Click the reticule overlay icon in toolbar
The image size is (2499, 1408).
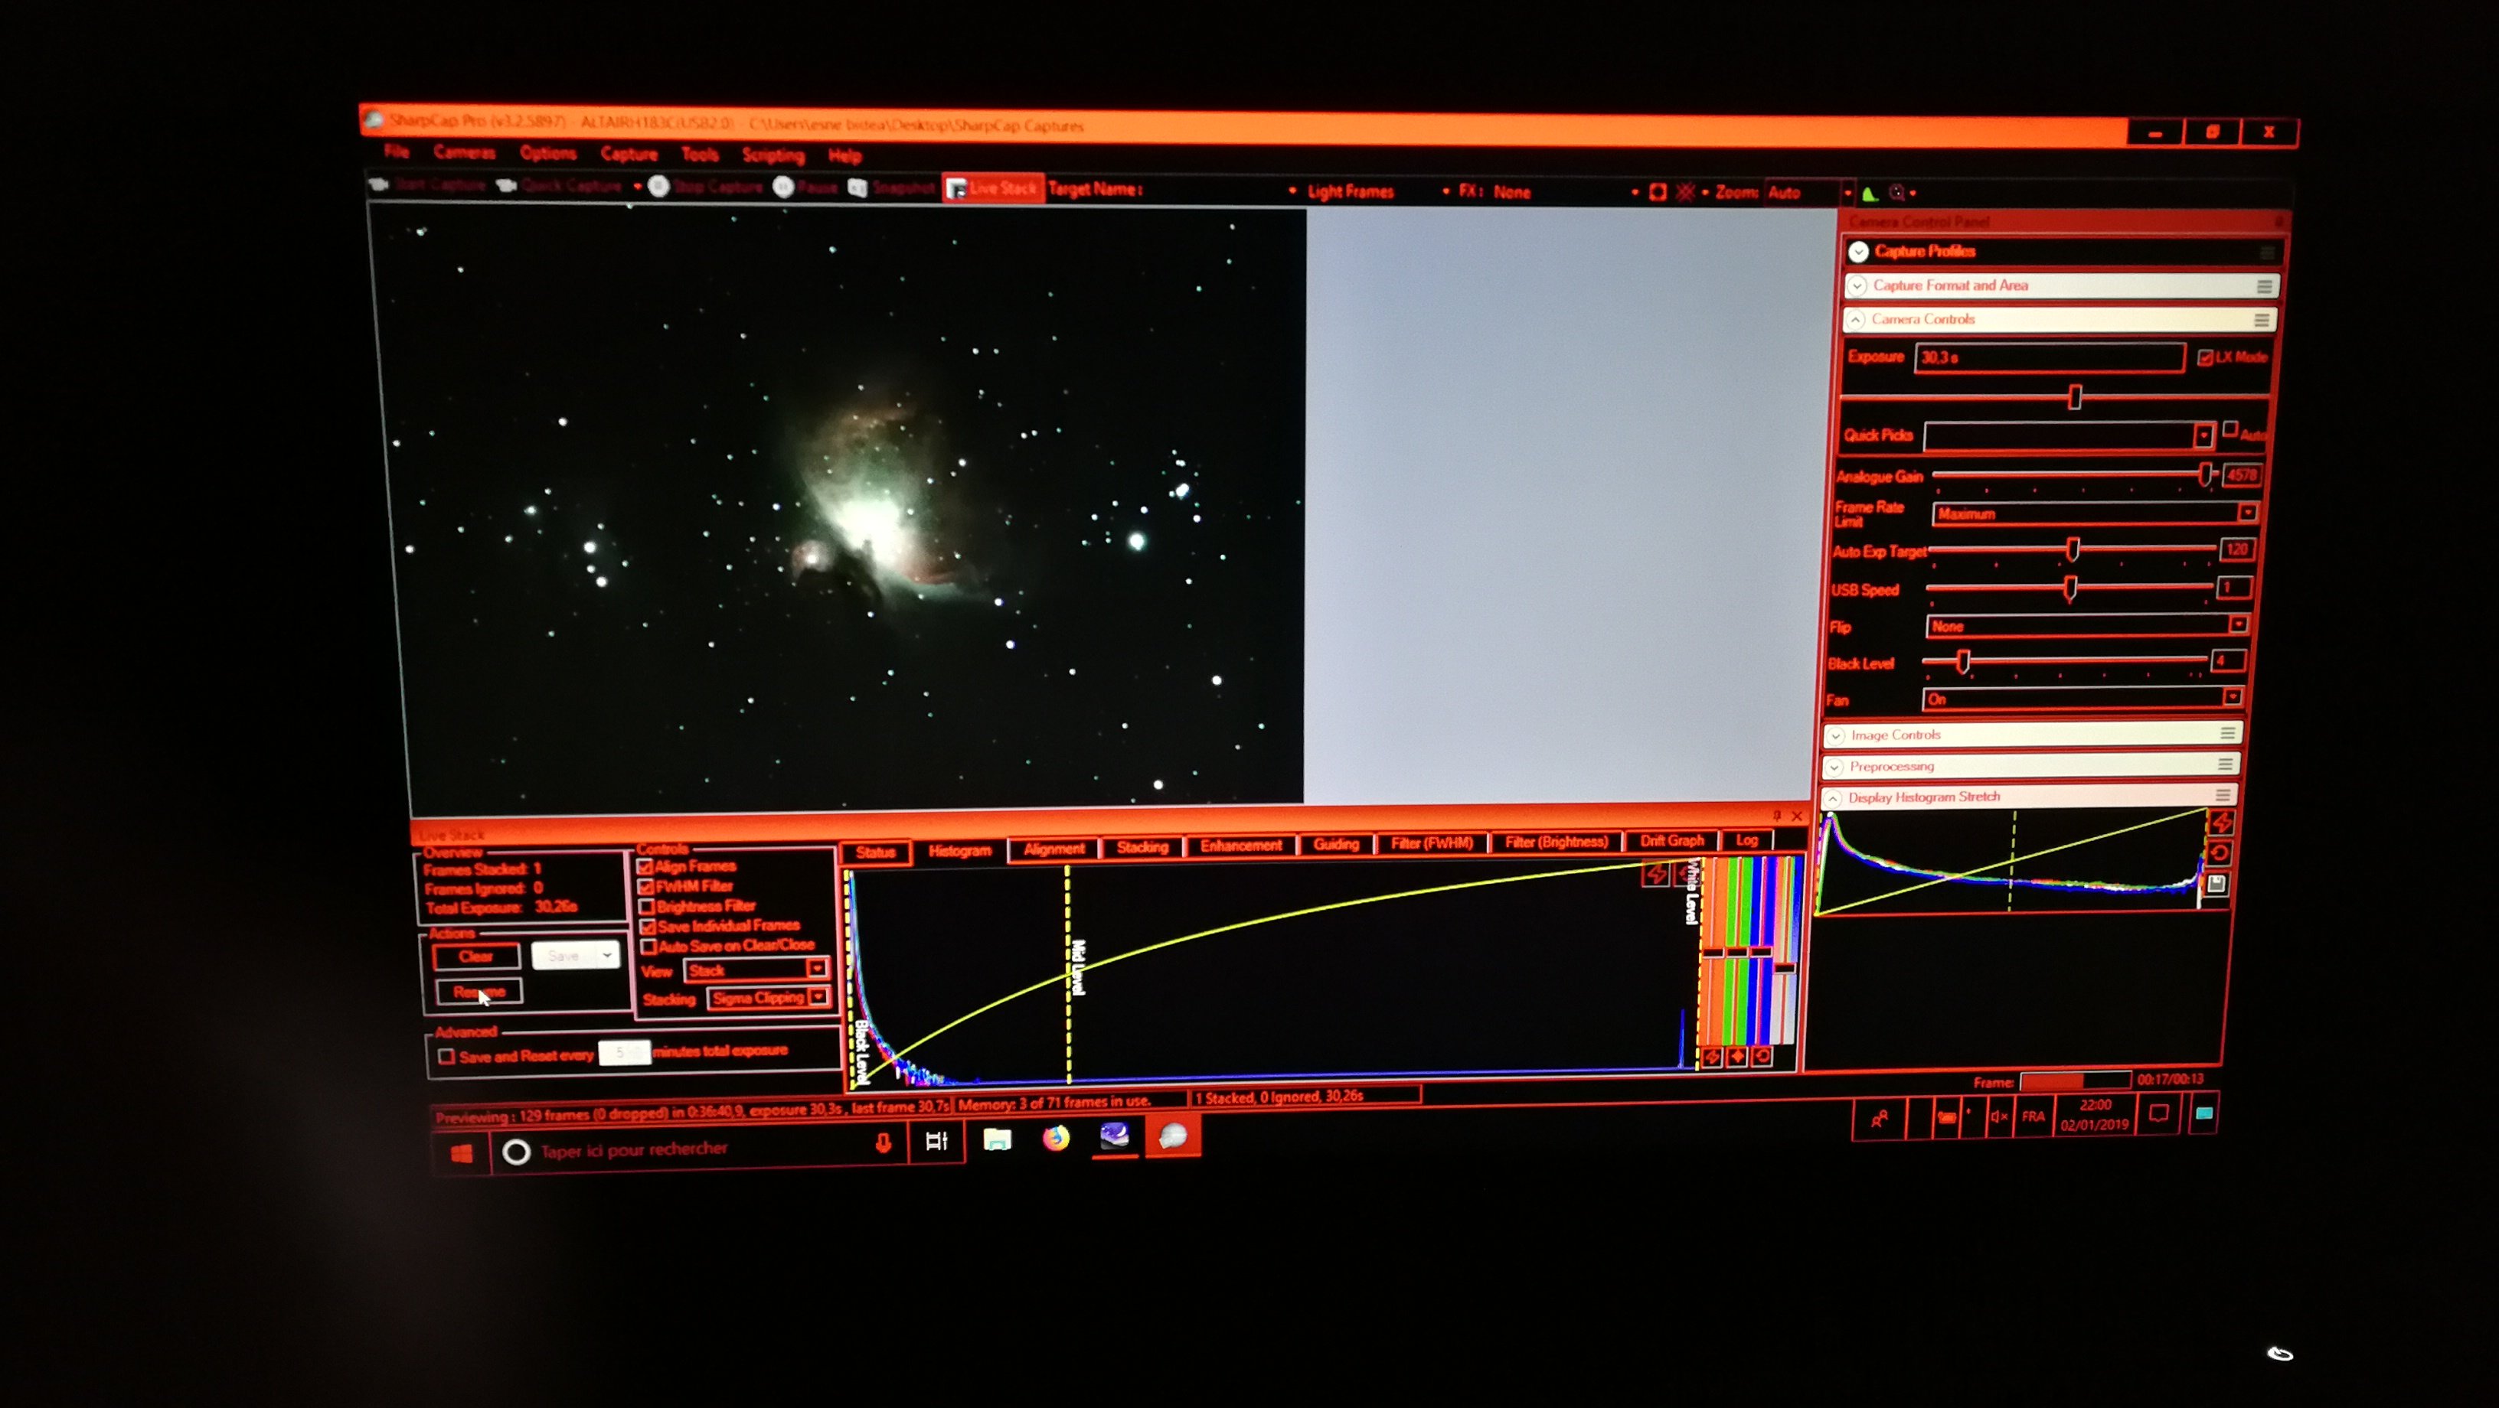pos(1685,192)
